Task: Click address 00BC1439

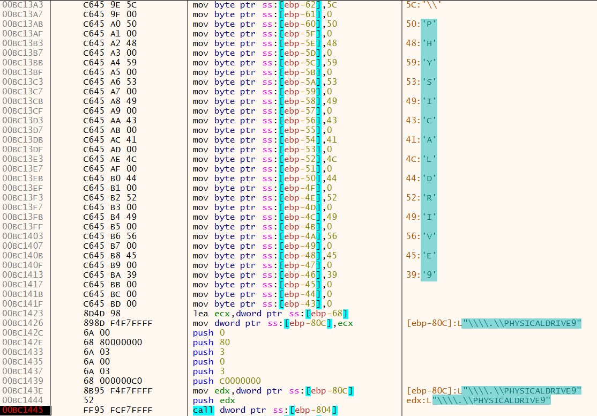Action: pos(23,381)
